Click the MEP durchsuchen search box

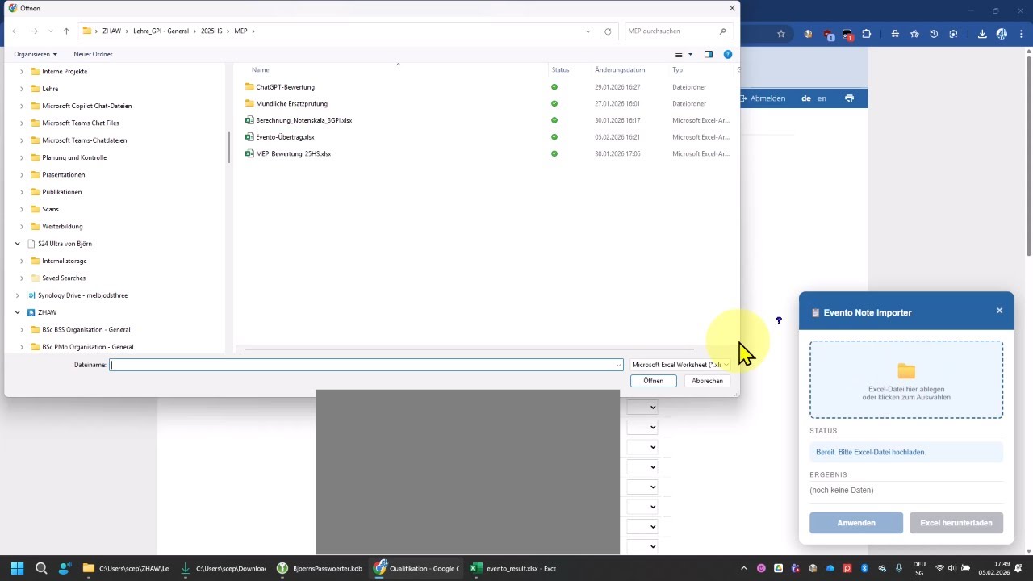point(678,31)
